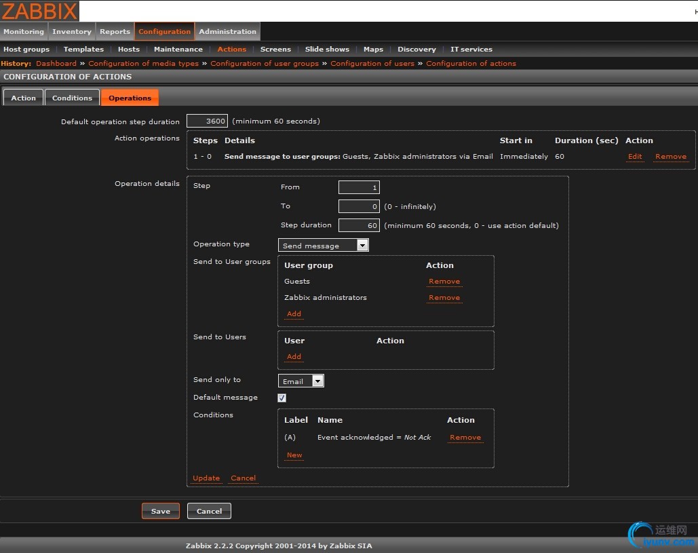
Task: Click the ZABBIX logo
Action: click(39, 11)
